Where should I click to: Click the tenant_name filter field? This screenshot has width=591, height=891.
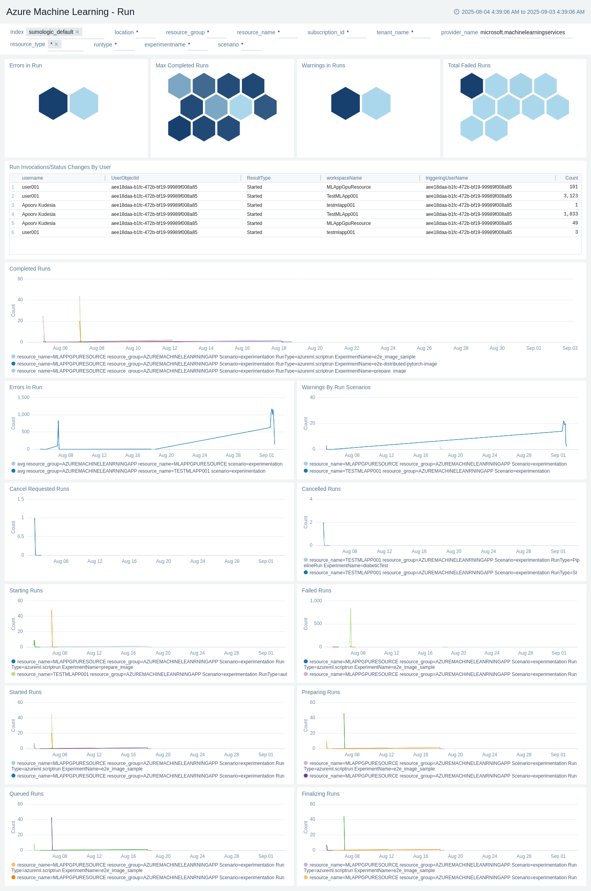[421, 33]
